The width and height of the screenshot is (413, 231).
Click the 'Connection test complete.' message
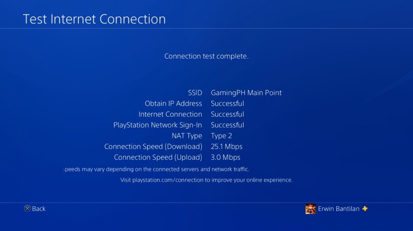coord(206,56)
